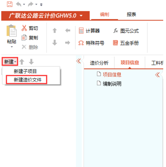Open Element Formula (图元公式)
The width and height of the screenshot is (166, 167).
pos(126,31)
